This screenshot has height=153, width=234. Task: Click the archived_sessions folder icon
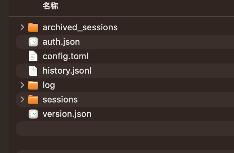(x=33, y=27)
